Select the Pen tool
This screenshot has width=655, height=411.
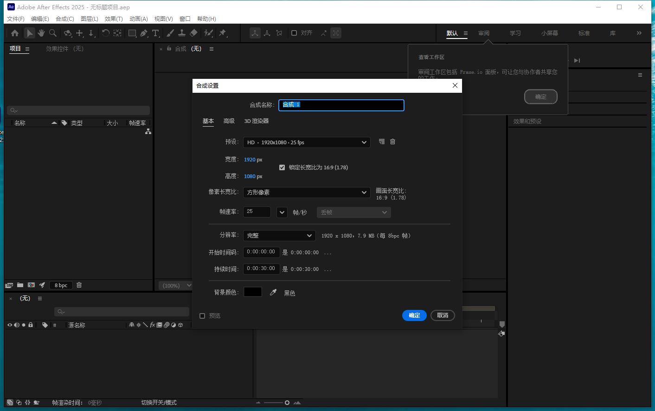(144, 33)
